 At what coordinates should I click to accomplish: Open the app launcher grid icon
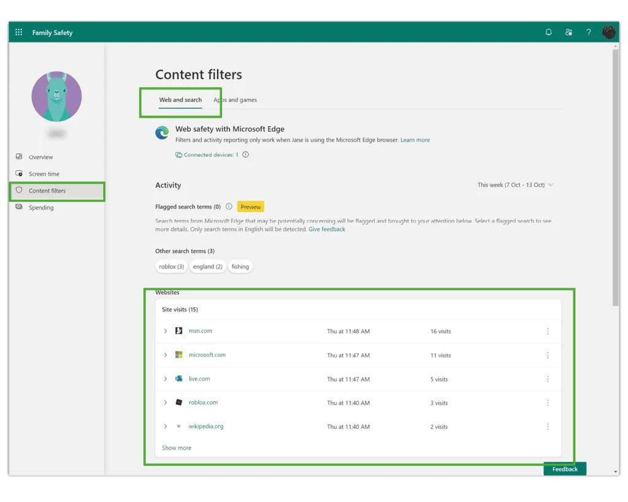[x=19, y=32]
